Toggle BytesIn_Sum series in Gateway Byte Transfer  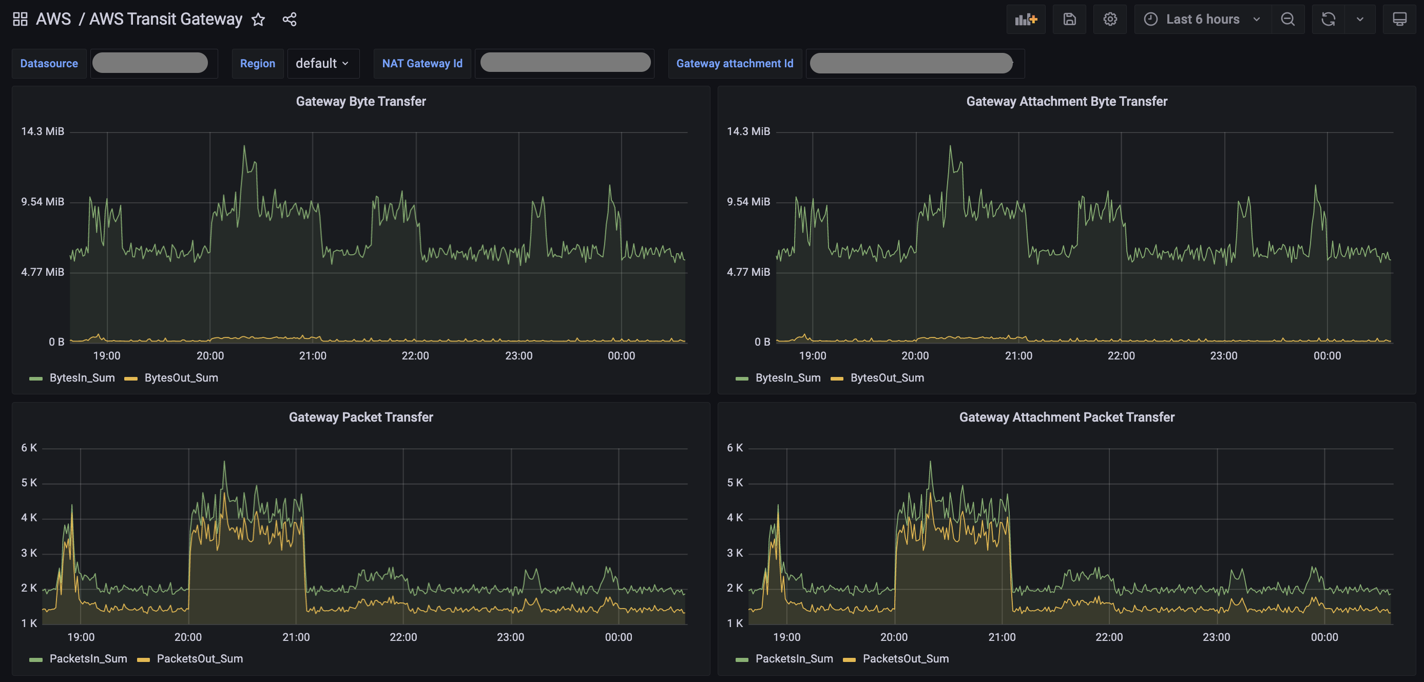(x=82, y=378)
